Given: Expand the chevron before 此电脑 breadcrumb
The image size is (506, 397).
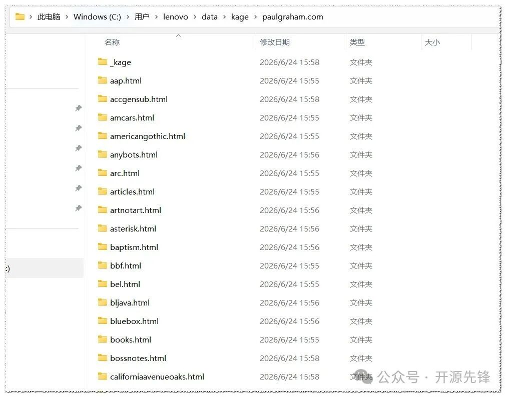Looking at the screenshot, I should point(31,17).
